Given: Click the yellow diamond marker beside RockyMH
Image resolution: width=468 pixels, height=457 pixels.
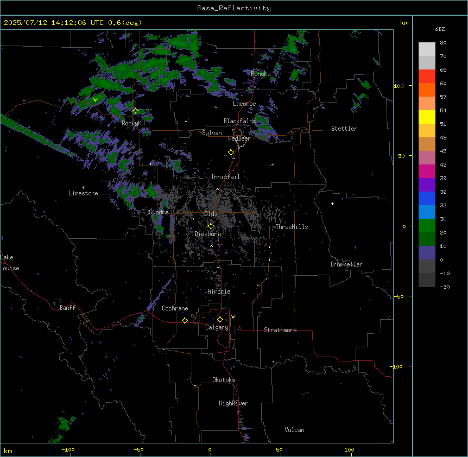Looking at the screenshot, I should (136, 111).
